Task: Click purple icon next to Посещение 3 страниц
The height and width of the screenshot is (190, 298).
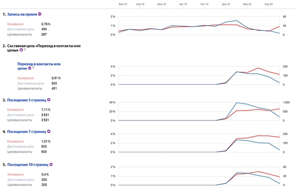Action: click(x=49, y=100)
